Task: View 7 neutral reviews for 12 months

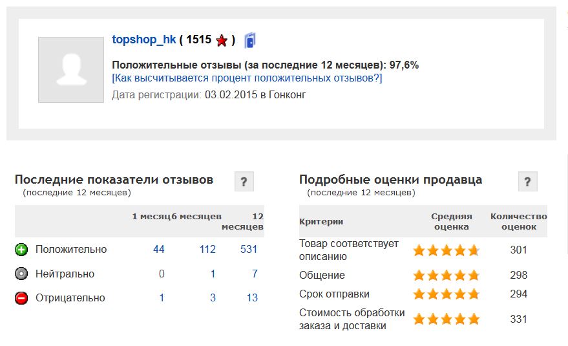Action: [x=255, y=274]
